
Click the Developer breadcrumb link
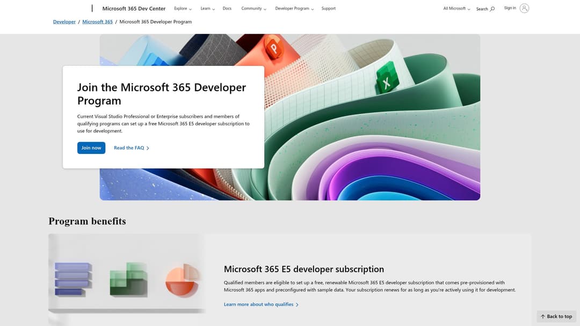coord(64,22)
